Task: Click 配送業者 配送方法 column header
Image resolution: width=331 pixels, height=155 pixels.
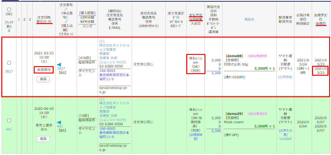Action: [x=285, y=19]
